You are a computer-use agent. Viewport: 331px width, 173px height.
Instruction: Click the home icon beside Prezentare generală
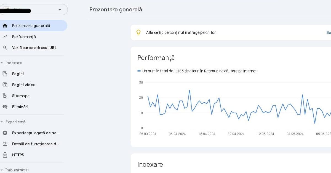point(5,26)
